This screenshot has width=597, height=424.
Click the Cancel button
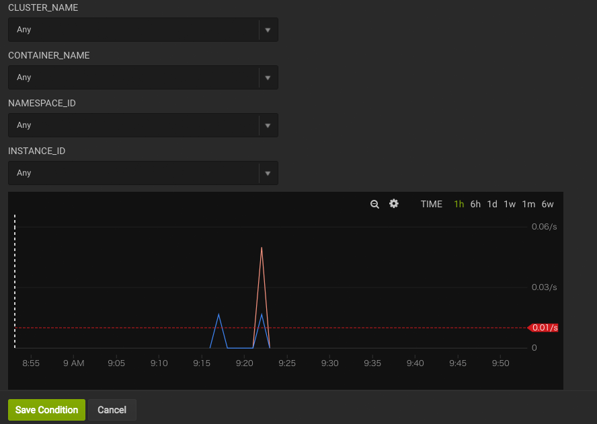112,410
